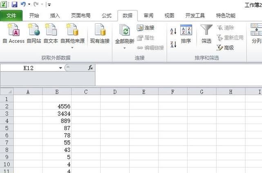The height and width of the screenshot is (173, 262).
Task: Click the fx insert function button
Action: point(91,68)
